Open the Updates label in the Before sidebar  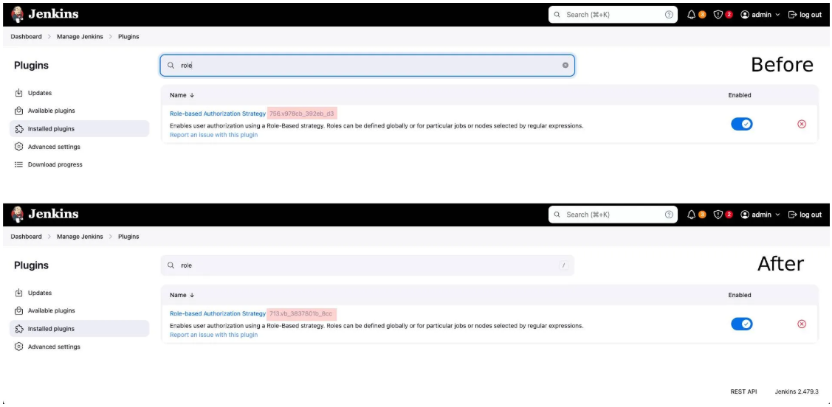point(40,93)
